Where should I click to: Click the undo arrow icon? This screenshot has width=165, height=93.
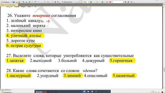click(x=35, y=2)
